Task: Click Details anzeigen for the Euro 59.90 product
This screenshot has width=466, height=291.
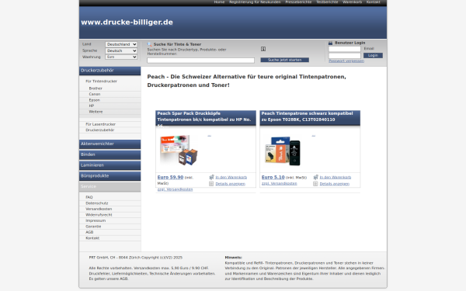Action: 231,184
